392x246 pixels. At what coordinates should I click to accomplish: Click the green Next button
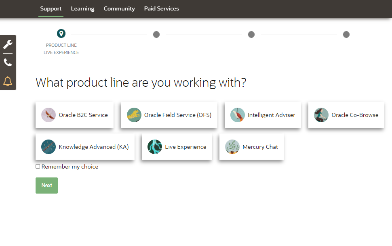[46, 186]
